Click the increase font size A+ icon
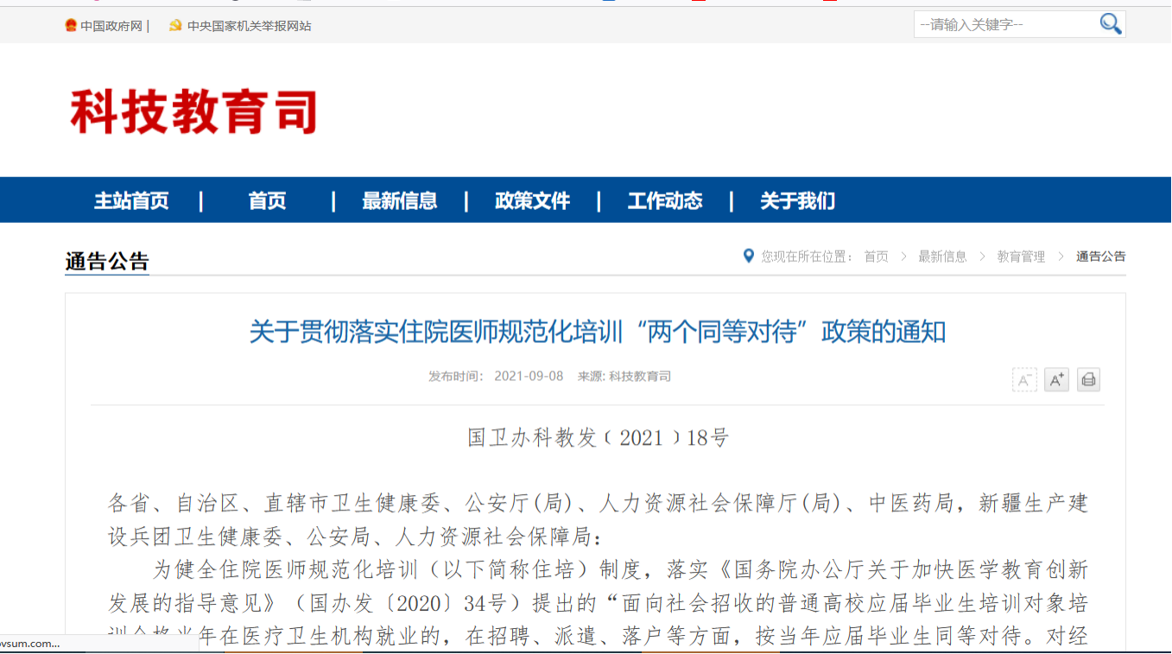Screen dimensions: 1172x654 coord(1056,380)
